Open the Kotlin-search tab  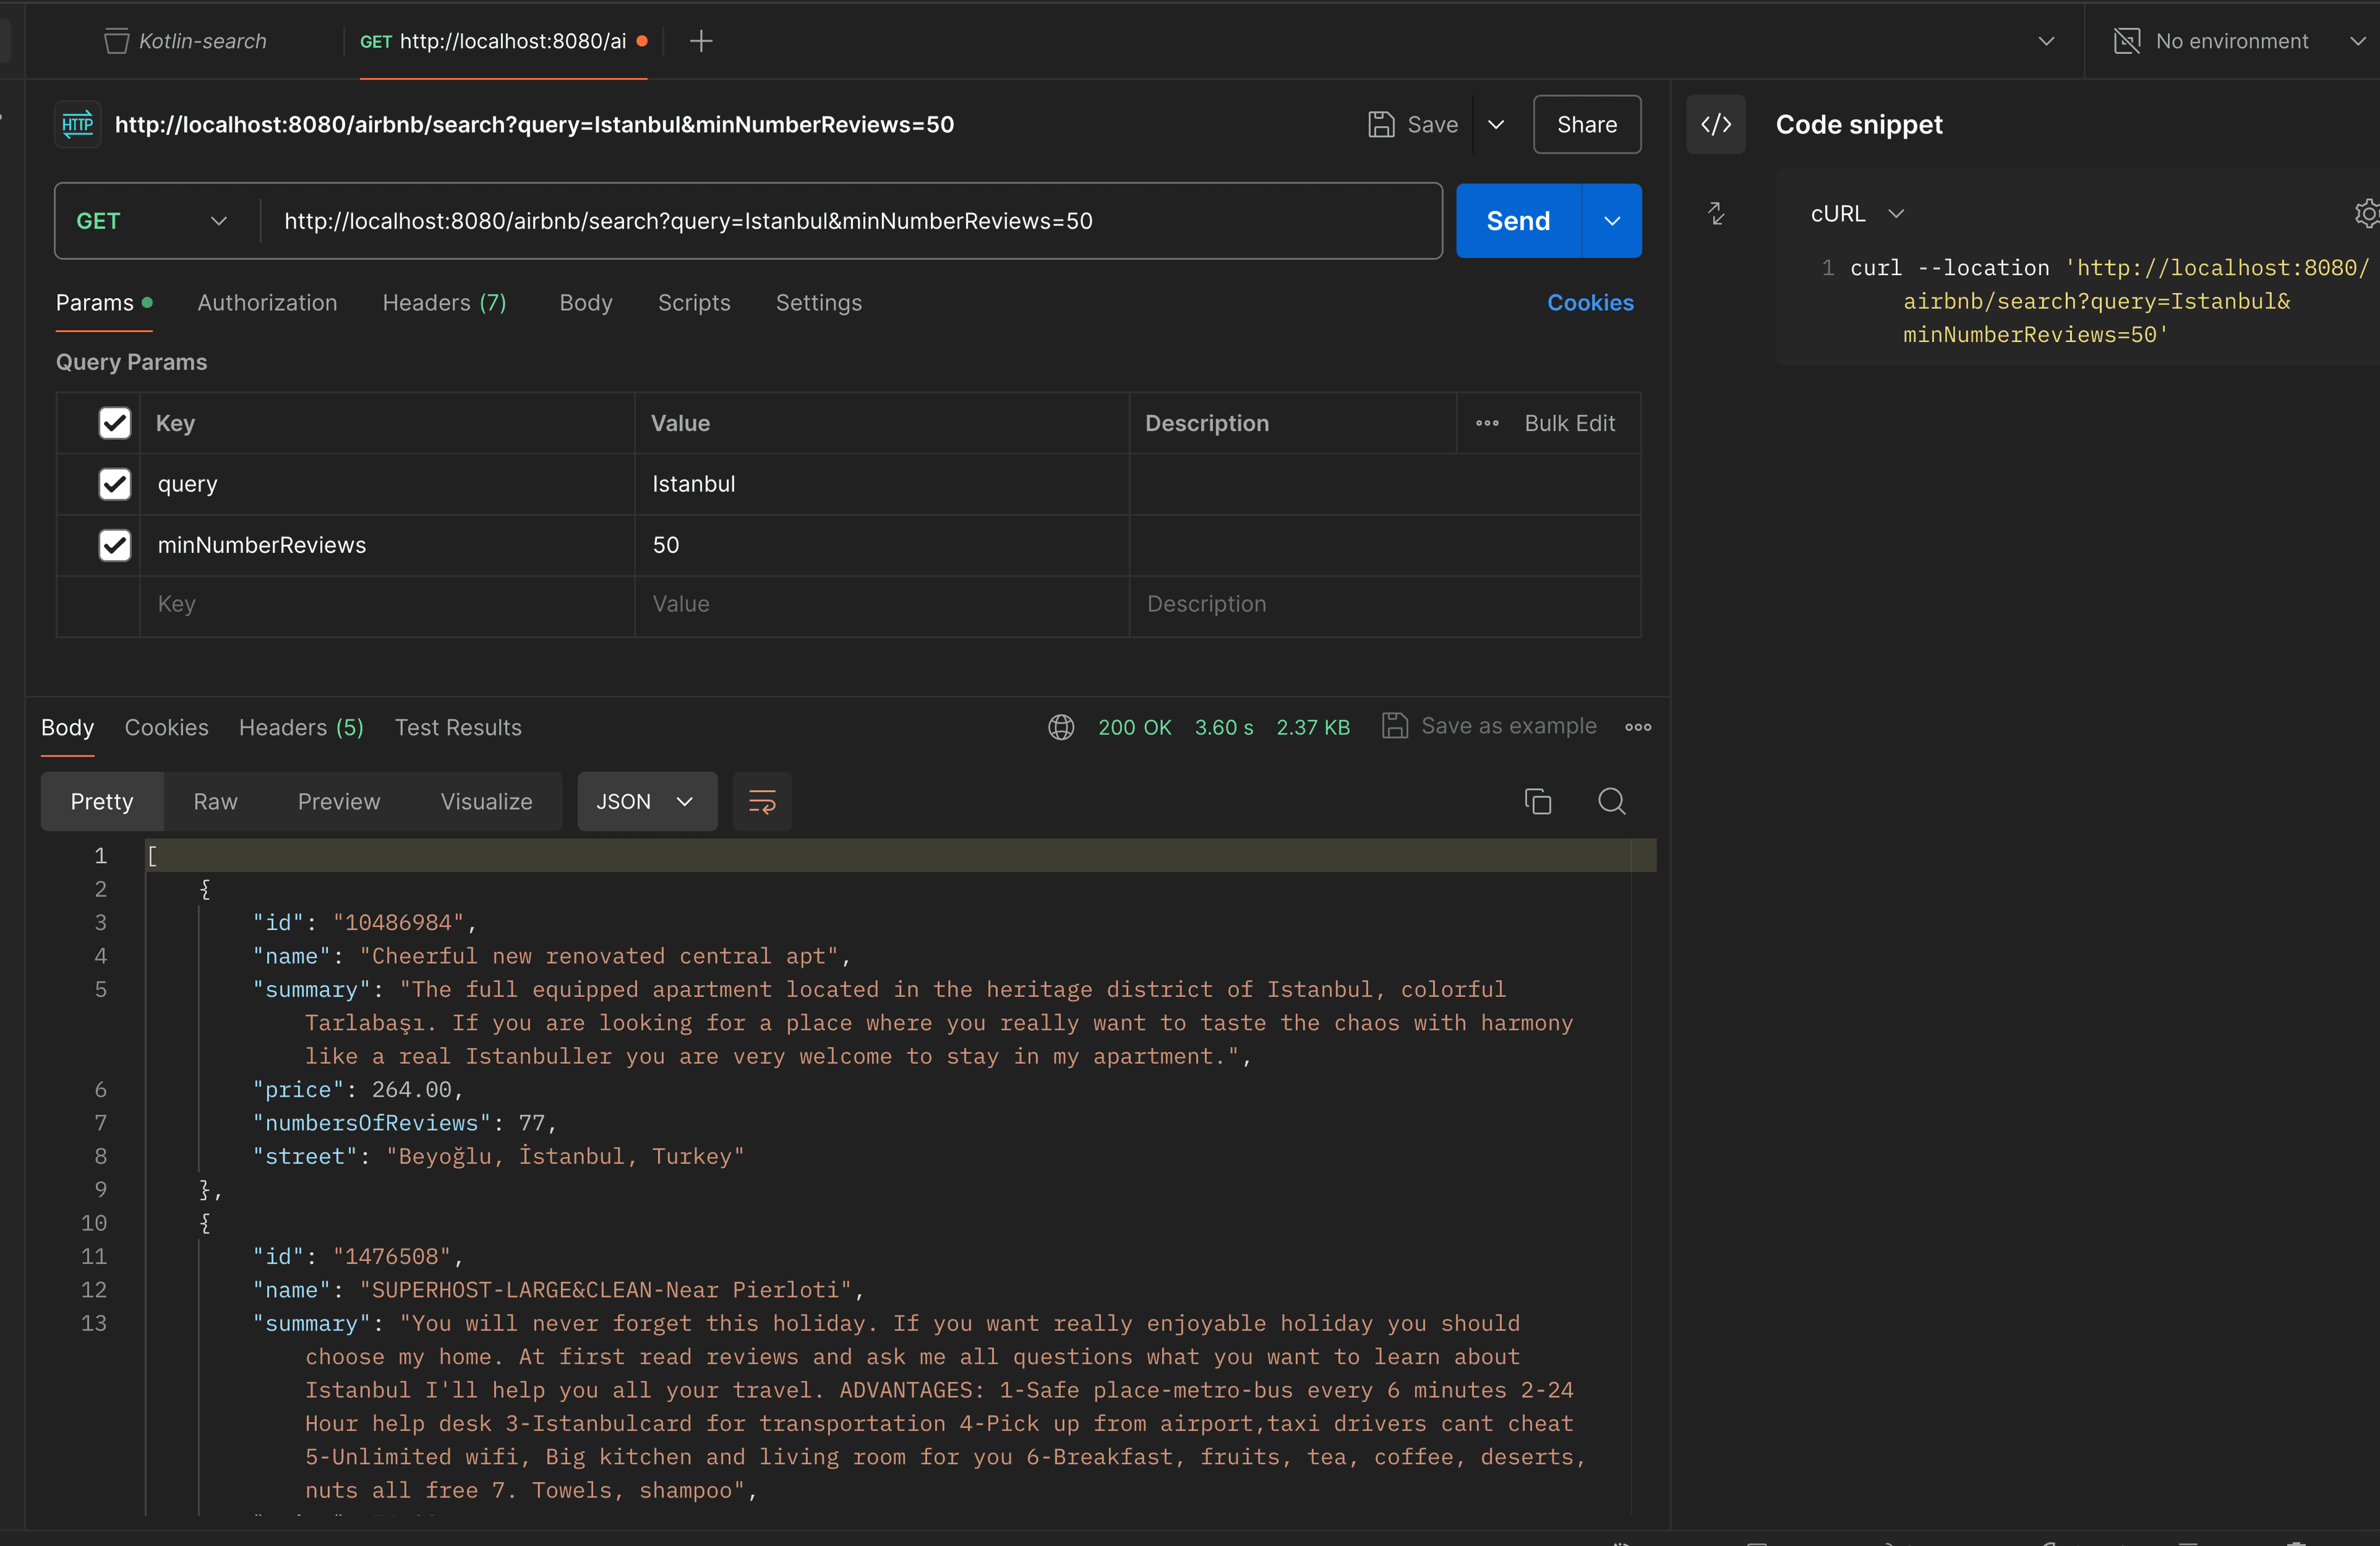[187, 41]
